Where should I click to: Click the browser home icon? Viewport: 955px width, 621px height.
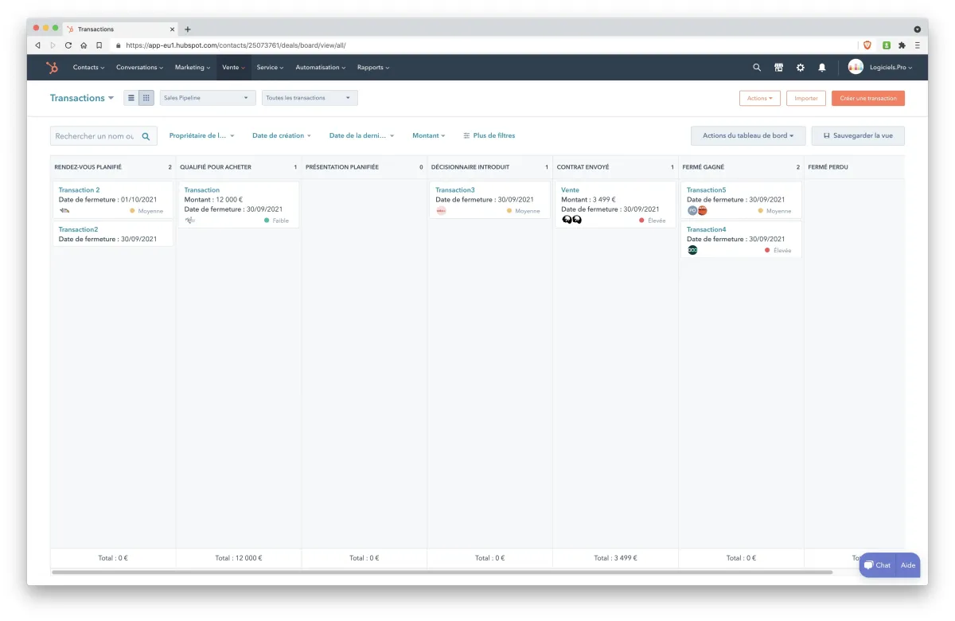84,45
